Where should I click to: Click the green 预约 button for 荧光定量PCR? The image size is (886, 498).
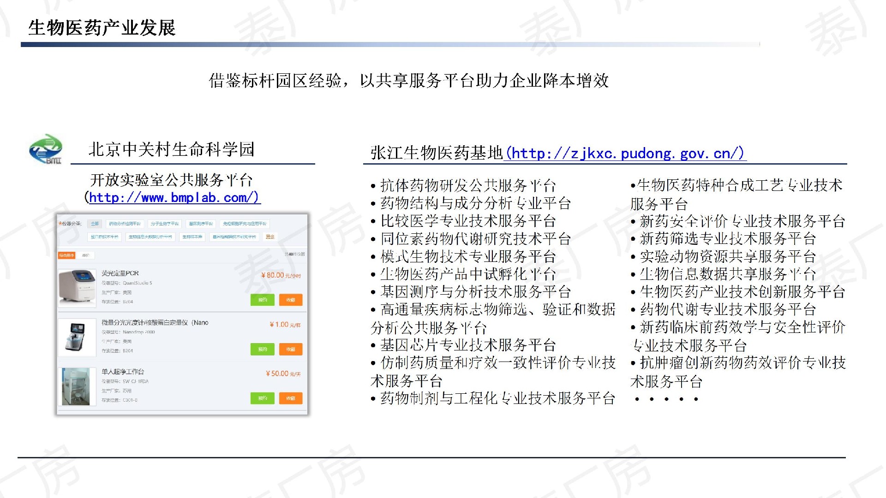click(x=263, y=300)
